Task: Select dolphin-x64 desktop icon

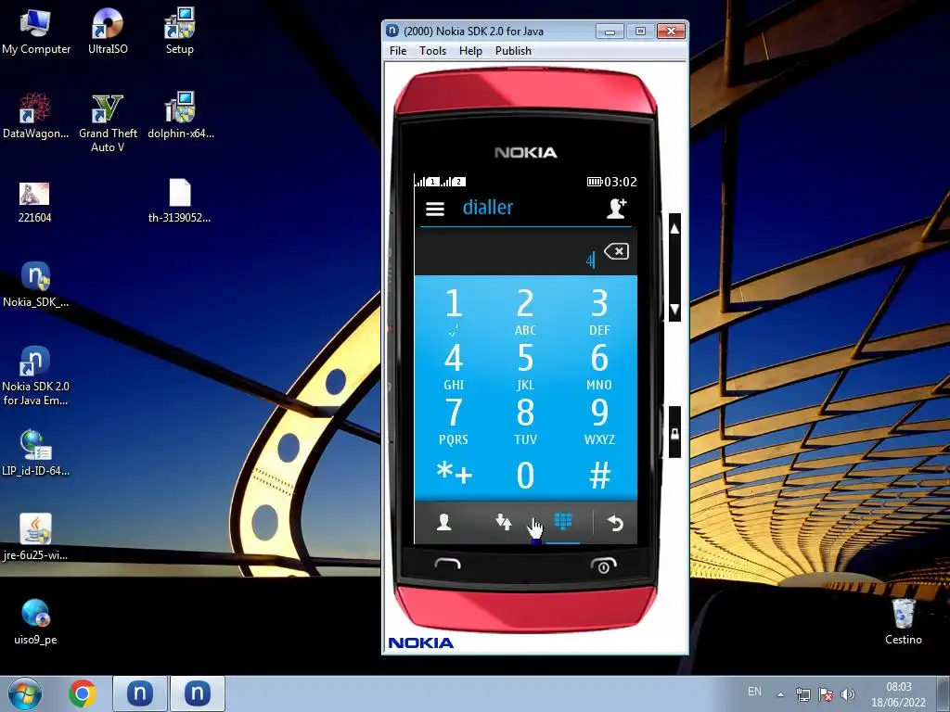Action: (181, 116)
